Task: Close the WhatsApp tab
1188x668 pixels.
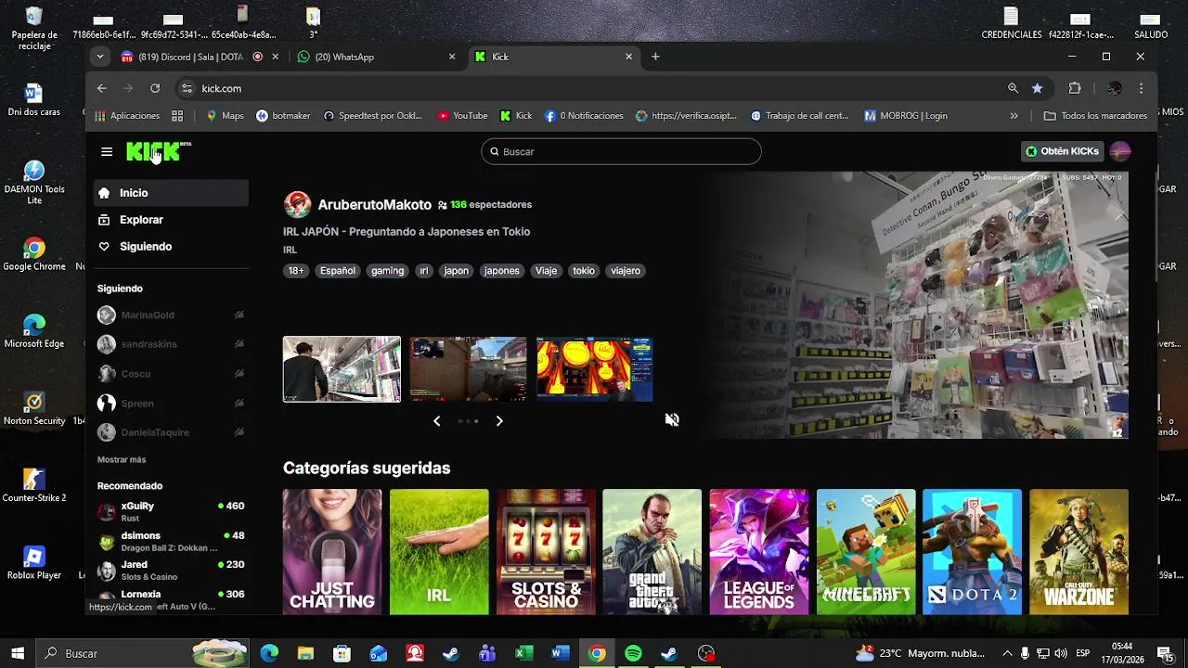Action: (x=452, y=57)
